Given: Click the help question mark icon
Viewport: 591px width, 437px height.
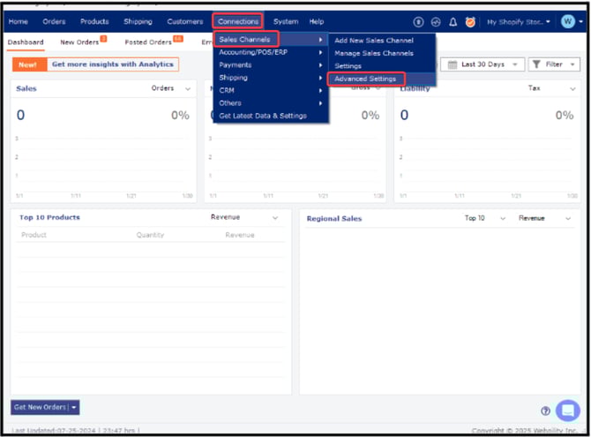Looking at the screenshot, I should pos(545,411).
